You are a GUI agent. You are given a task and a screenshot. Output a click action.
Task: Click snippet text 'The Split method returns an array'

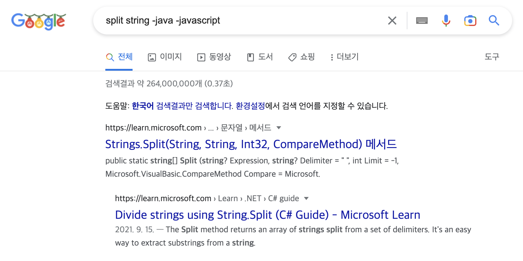(231, 230)
